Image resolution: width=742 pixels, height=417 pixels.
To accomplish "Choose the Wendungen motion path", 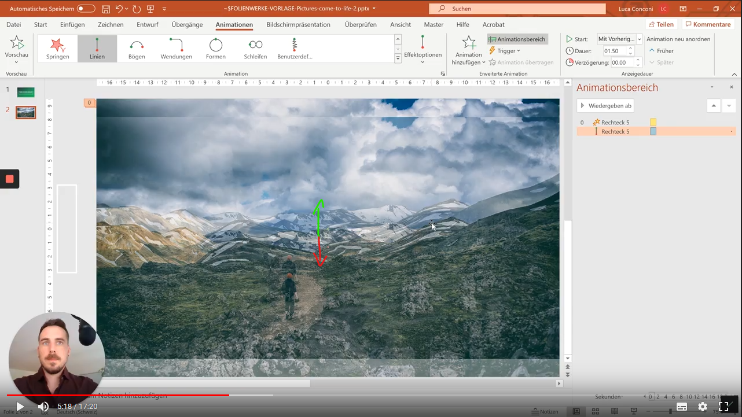I will 176,49.
